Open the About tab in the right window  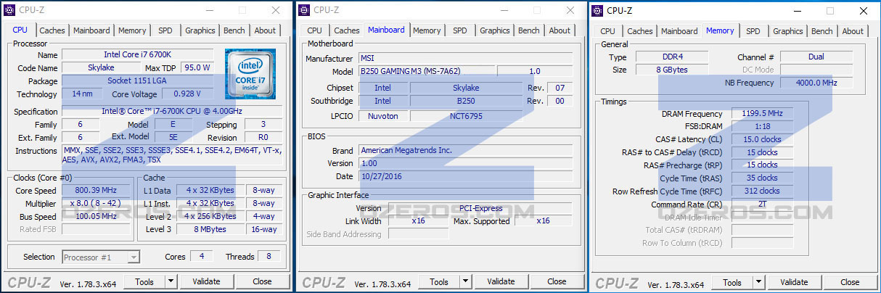pyautogui.click(x=853, y=31)
